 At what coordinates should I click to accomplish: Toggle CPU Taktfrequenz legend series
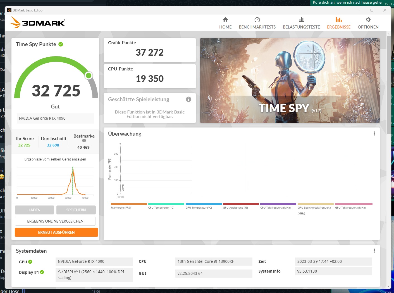tap(278, 206)
